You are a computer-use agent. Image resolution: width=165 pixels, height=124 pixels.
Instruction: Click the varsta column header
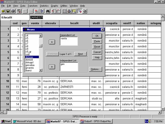pyautogui.click(x=35, y=23)
